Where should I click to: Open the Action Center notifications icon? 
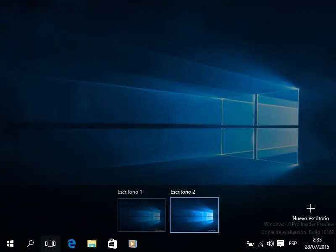pyautogui.click(x=281, y=244)
